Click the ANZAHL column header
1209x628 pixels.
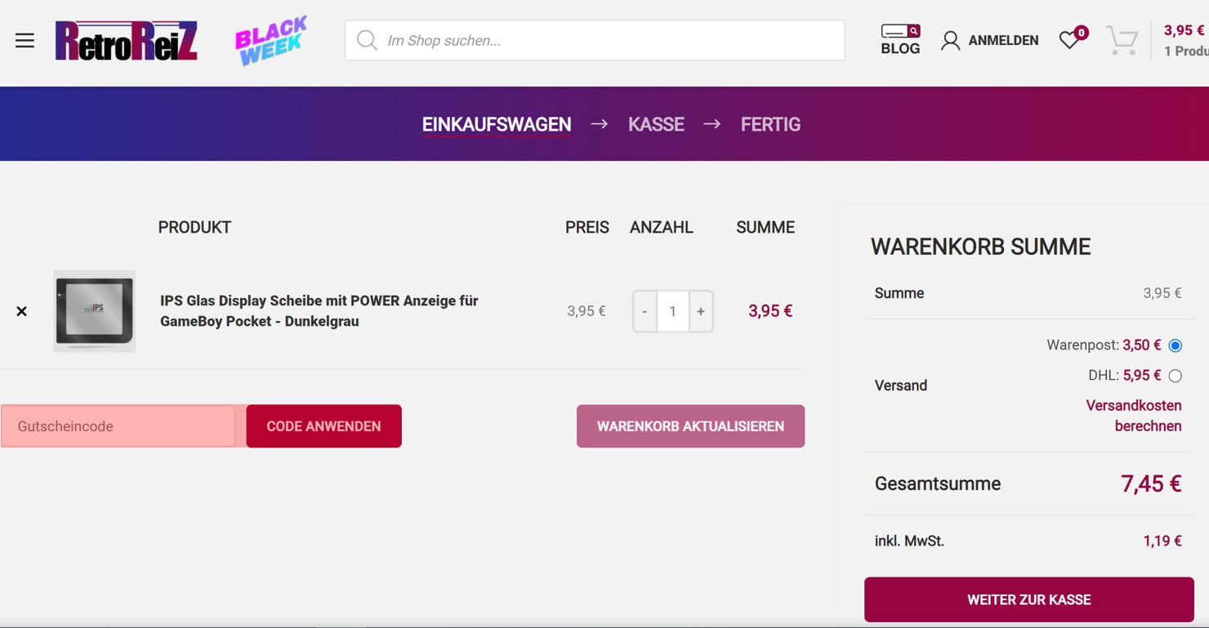point(662,228)
